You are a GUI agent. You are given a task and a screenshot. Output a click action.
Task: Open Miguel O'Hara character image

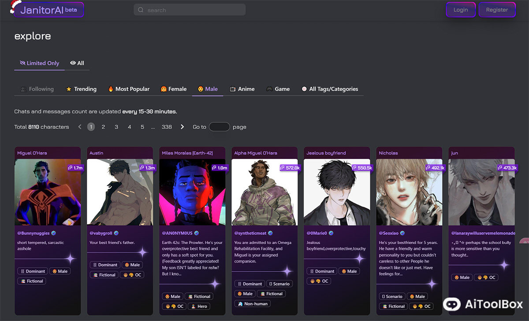[48, 192]
